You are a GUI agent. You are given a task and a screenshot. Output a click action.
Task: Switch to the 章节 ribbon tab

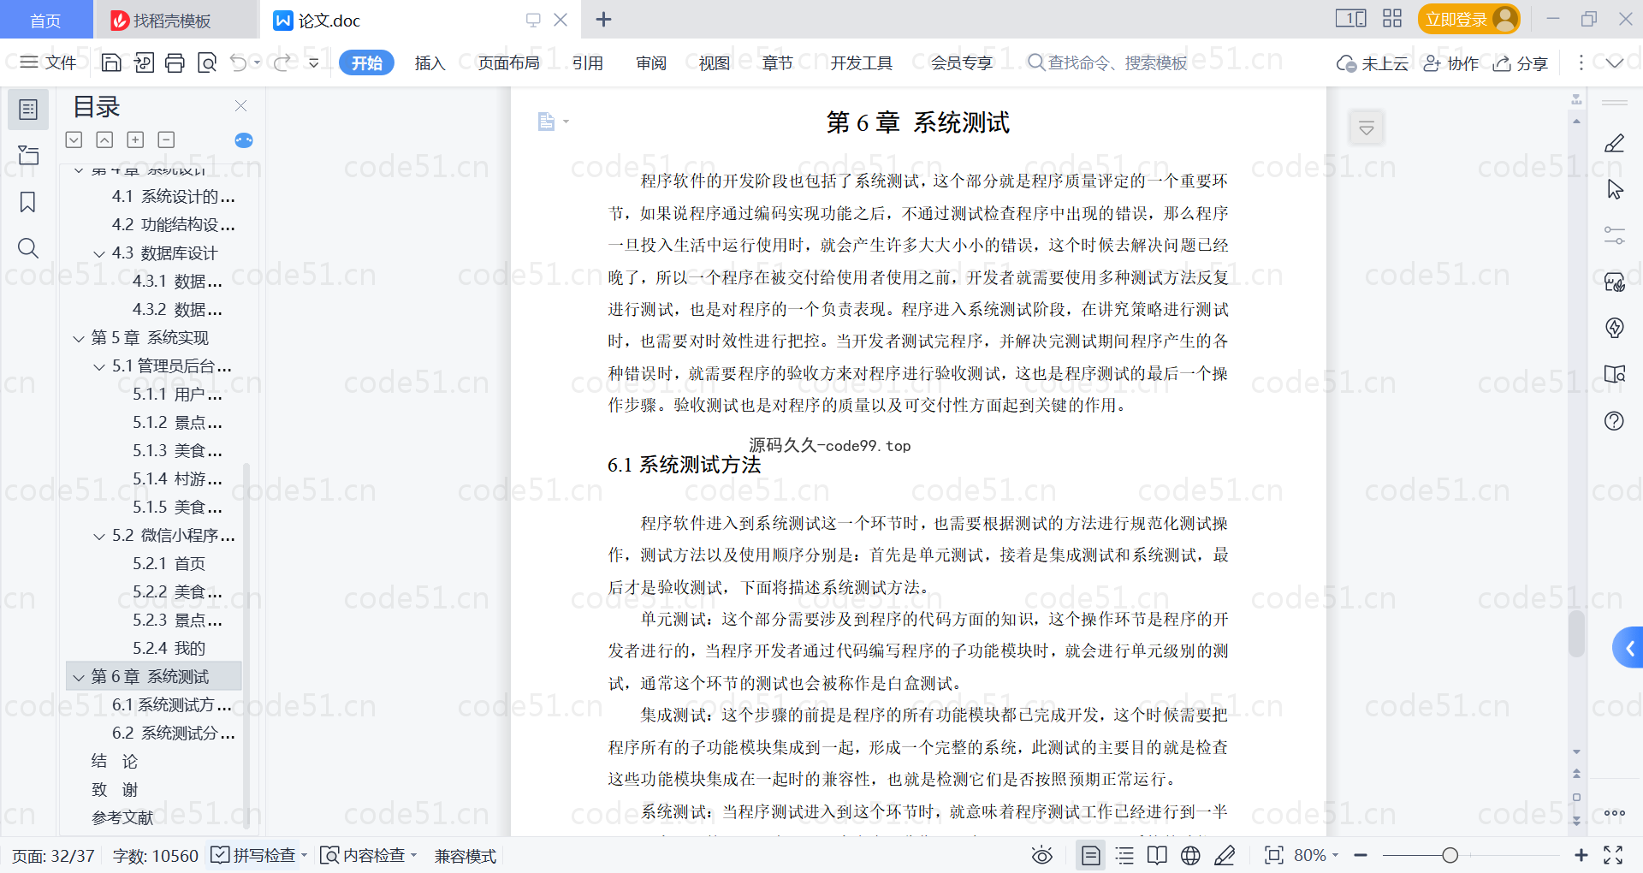(x=778, y=62)
